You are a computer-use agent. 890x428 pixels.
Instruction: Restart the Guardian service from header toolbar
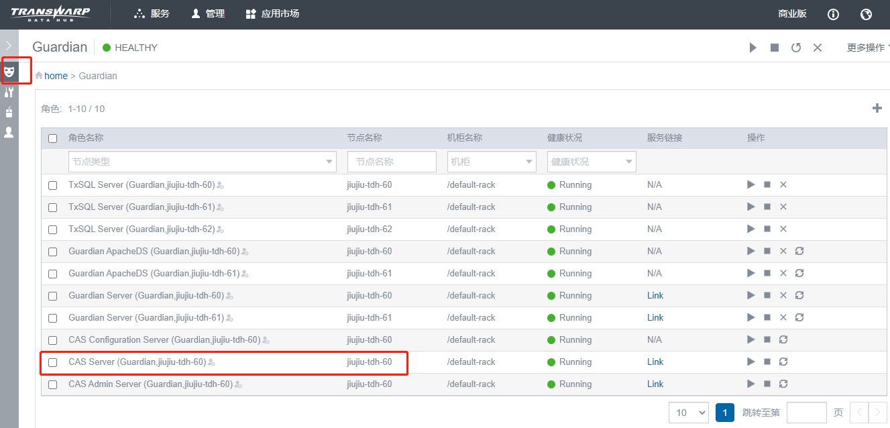[x=796, y=48]
